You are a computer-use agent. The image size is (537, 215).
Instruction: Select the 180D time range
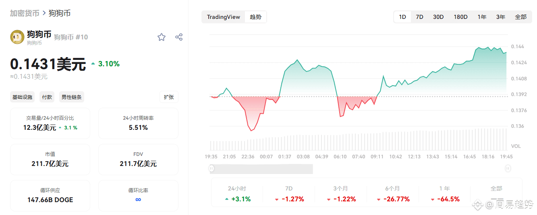coord(460,17)
